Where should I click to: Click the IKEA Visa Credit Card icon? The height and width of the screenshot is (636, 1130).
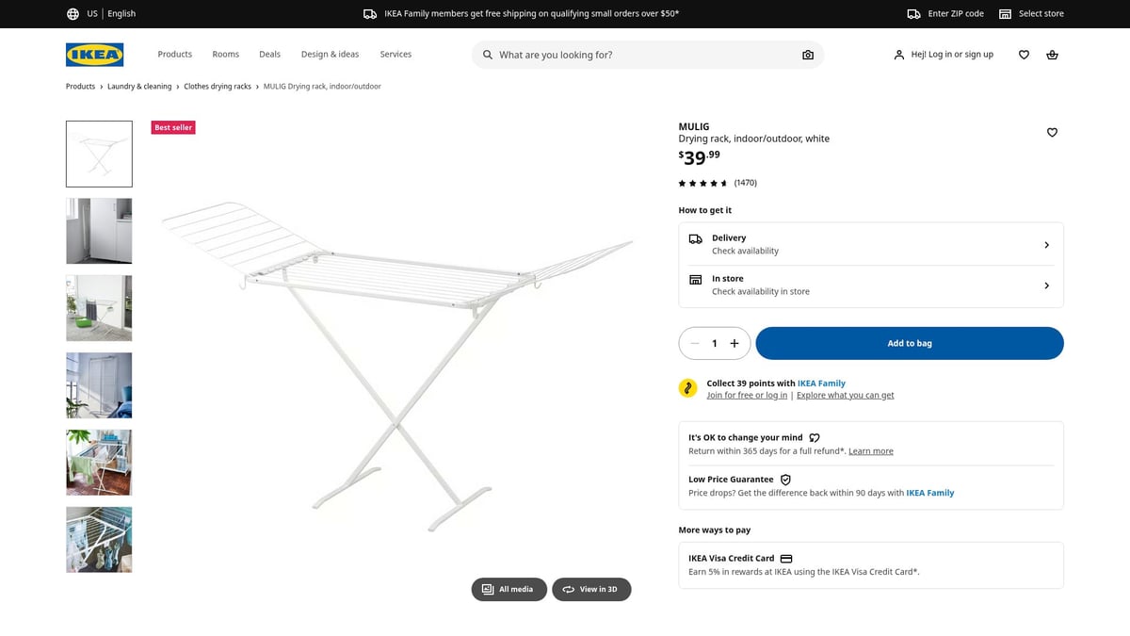(786, 558)
